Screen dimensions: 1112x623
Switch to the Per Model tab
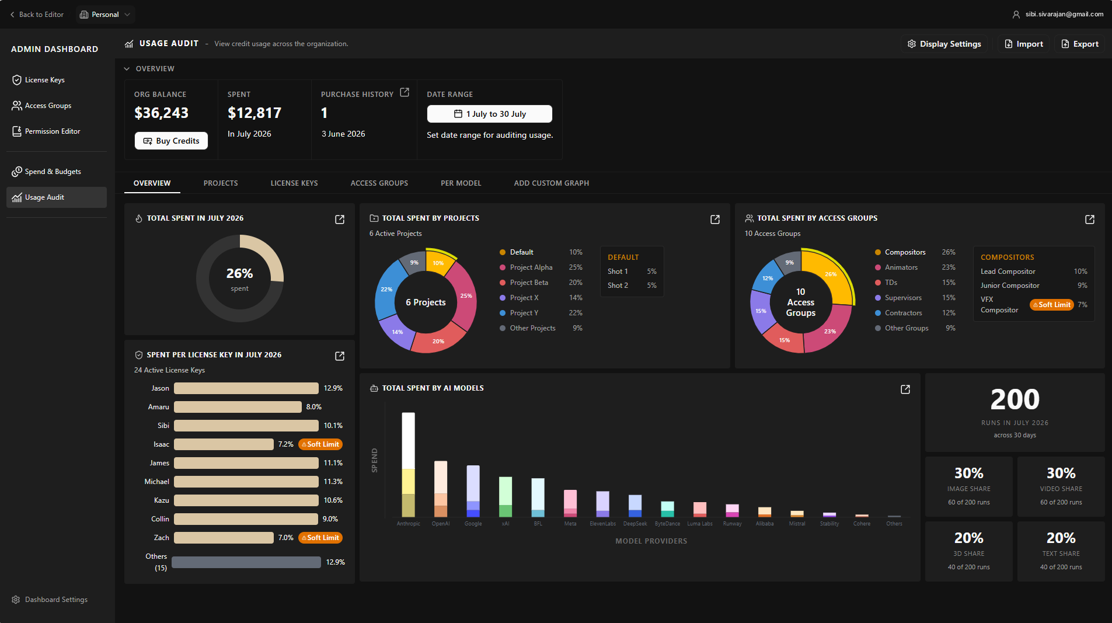[461, 183]
